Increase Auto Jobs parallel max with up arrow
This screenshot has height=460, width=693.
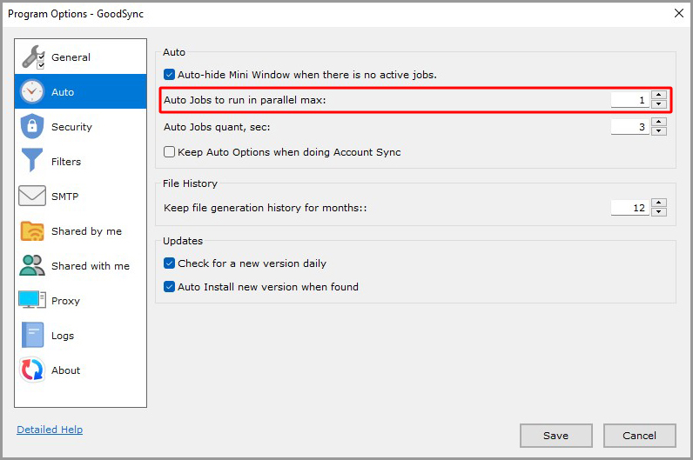pyautogui.click(x=659, y=96)
